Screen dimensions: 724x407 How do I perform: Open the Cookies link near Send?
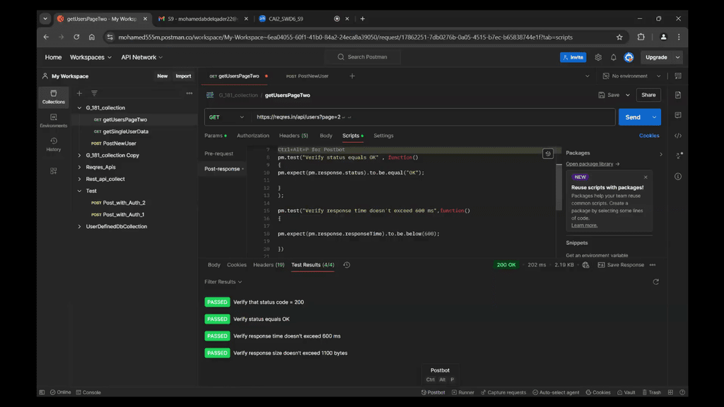tap(649, 136)
